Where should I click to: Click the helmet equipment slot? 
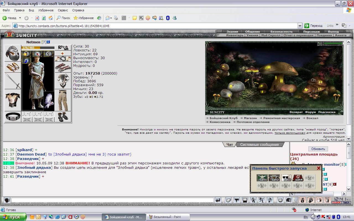tap(13, 53)
